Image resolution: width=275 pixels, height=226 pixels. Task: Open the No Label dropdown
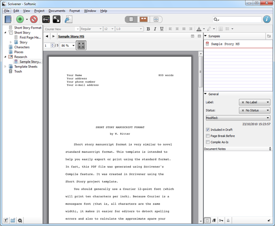(x=255, y=102)
